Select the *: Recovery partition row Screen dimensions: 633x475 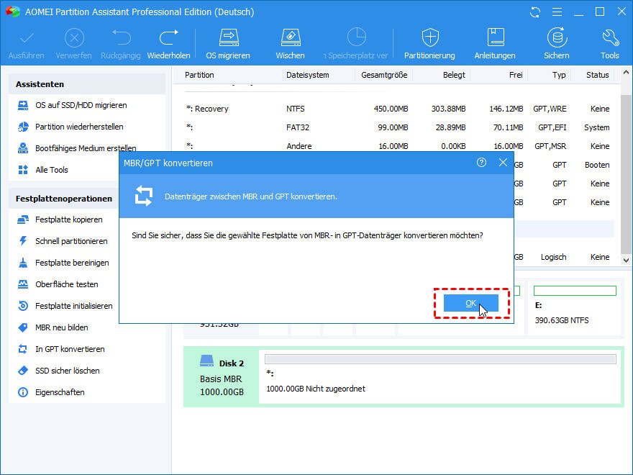(398, 109)
